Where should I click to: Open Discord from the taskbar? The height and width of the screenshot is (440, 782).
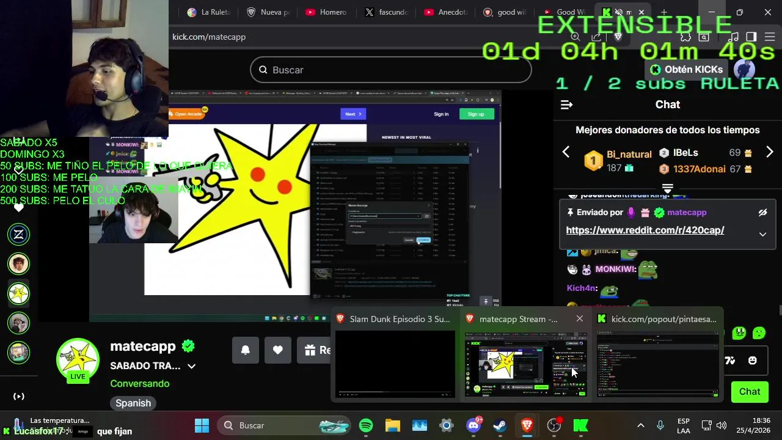pyautogui.click(x=473, y=425)
